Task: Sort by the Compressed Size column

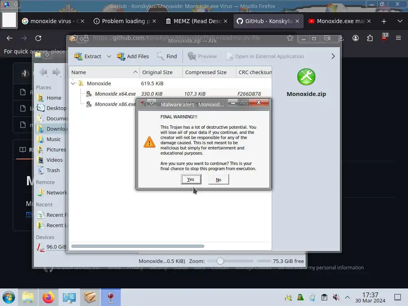Action: point(209,72)
